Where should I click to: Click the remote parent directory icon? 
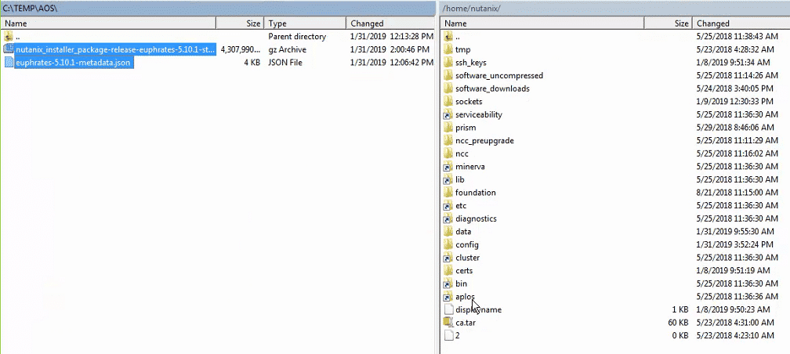448,37
